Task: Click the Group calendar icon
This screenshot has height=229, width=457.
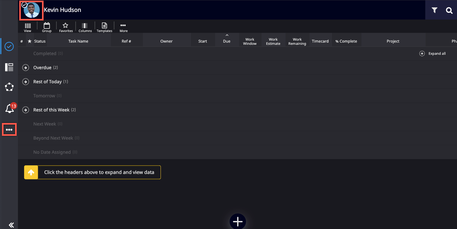Action: point(47,27)
